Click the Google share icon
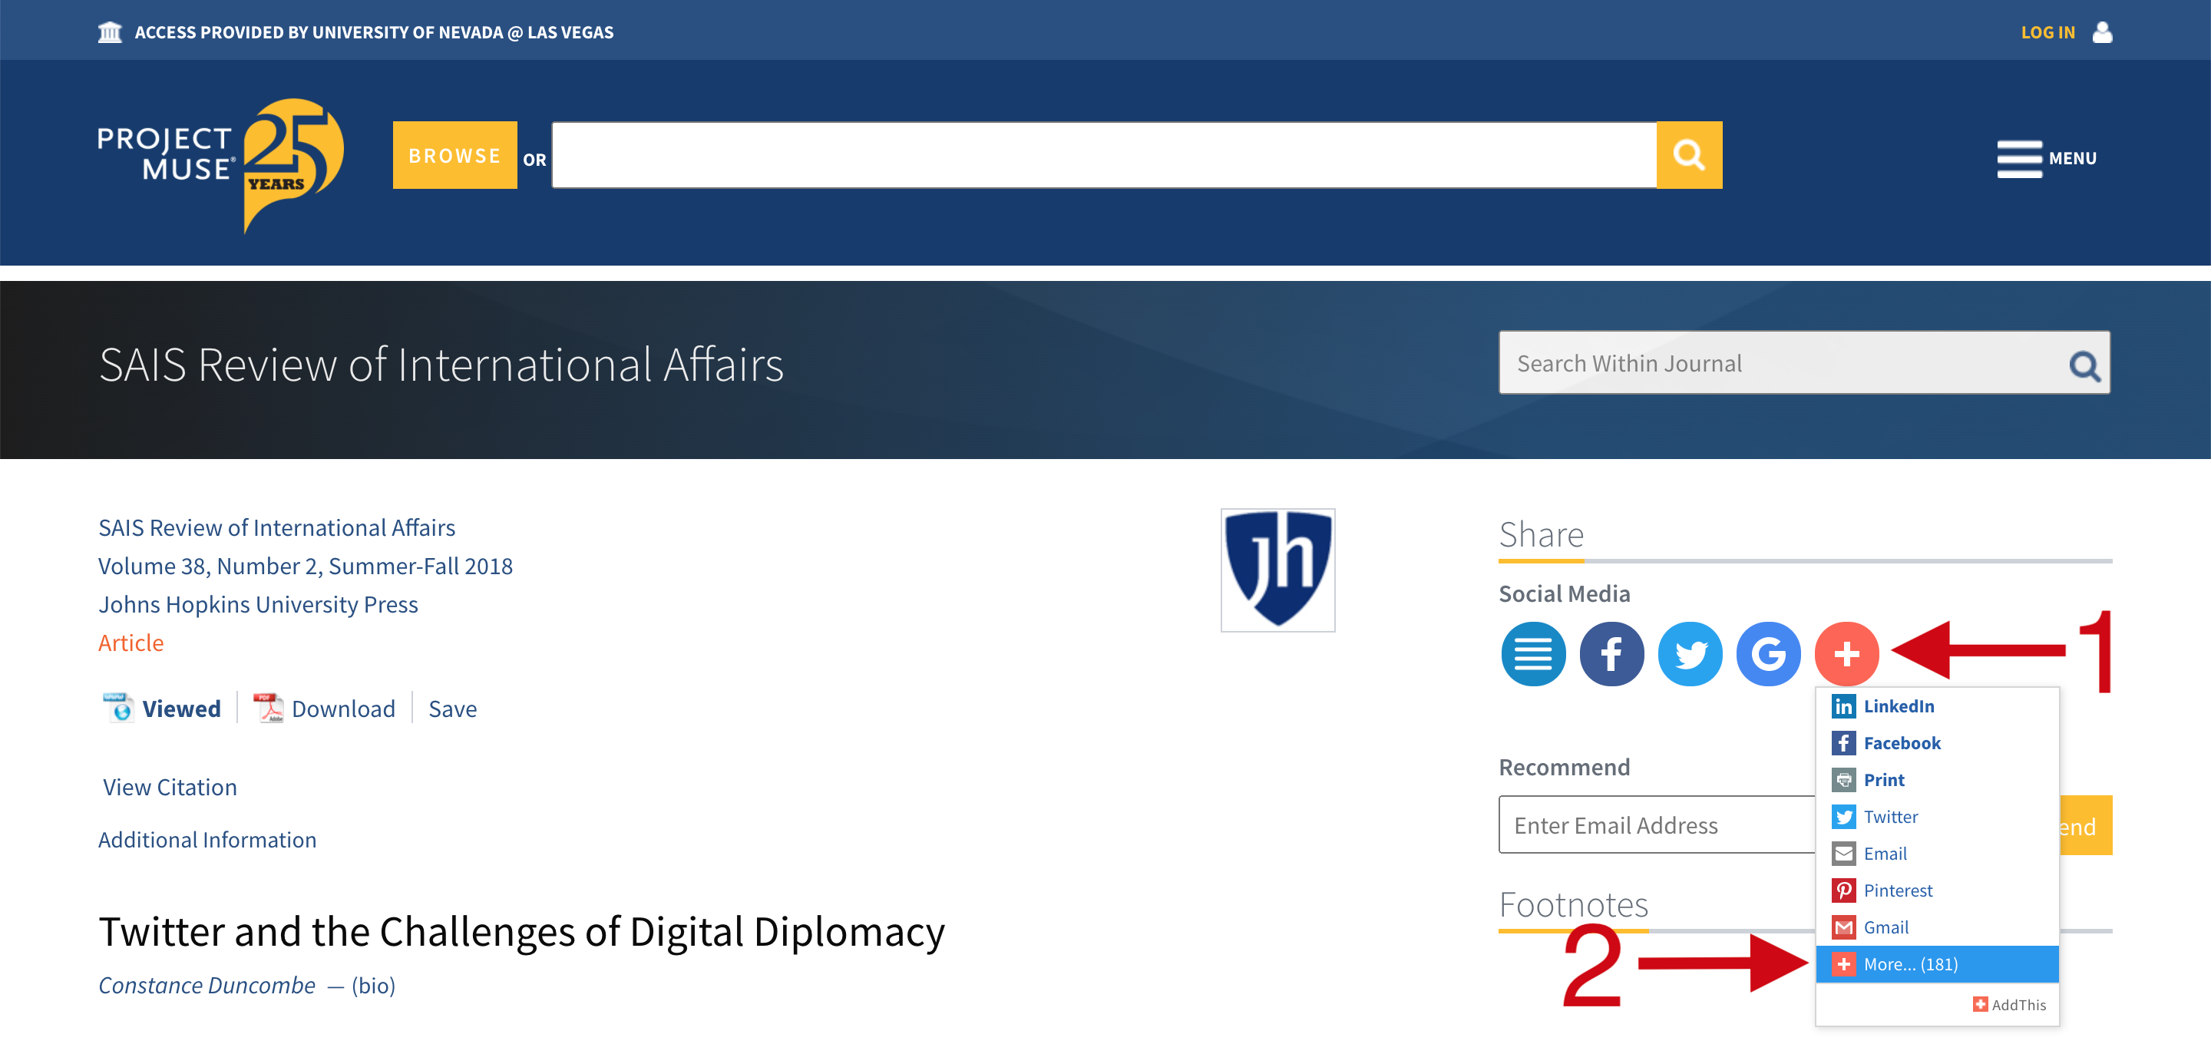Image resolution: width=2211 pixels, height=1044 pixels. coord(1766,653)
